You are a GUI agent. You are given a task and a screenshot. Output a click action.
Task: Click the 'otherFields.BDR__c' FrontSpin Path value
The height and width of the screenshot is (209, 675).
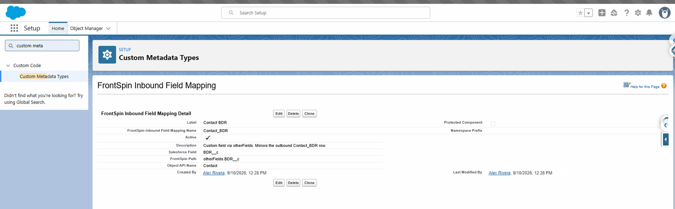pos(221,159)
